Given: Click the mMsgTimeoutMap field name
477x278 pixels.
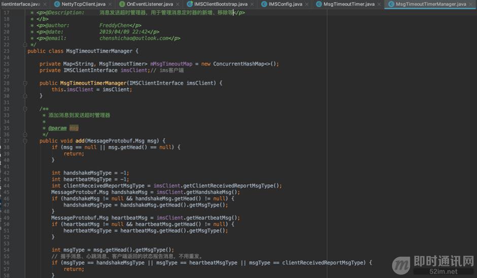Looking at the screenshot, I should (172, 64).
